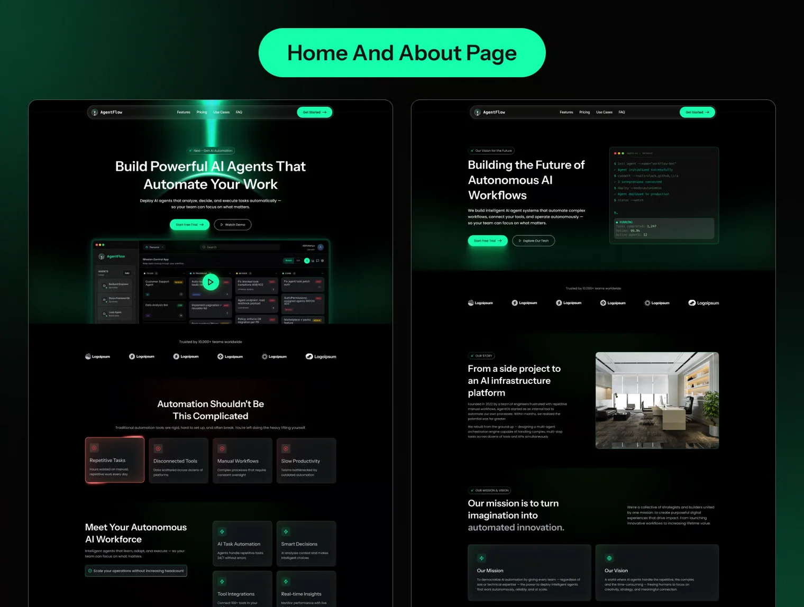
Task: Open Pricing in the Home page navbar
Action: tap(202, 112)
